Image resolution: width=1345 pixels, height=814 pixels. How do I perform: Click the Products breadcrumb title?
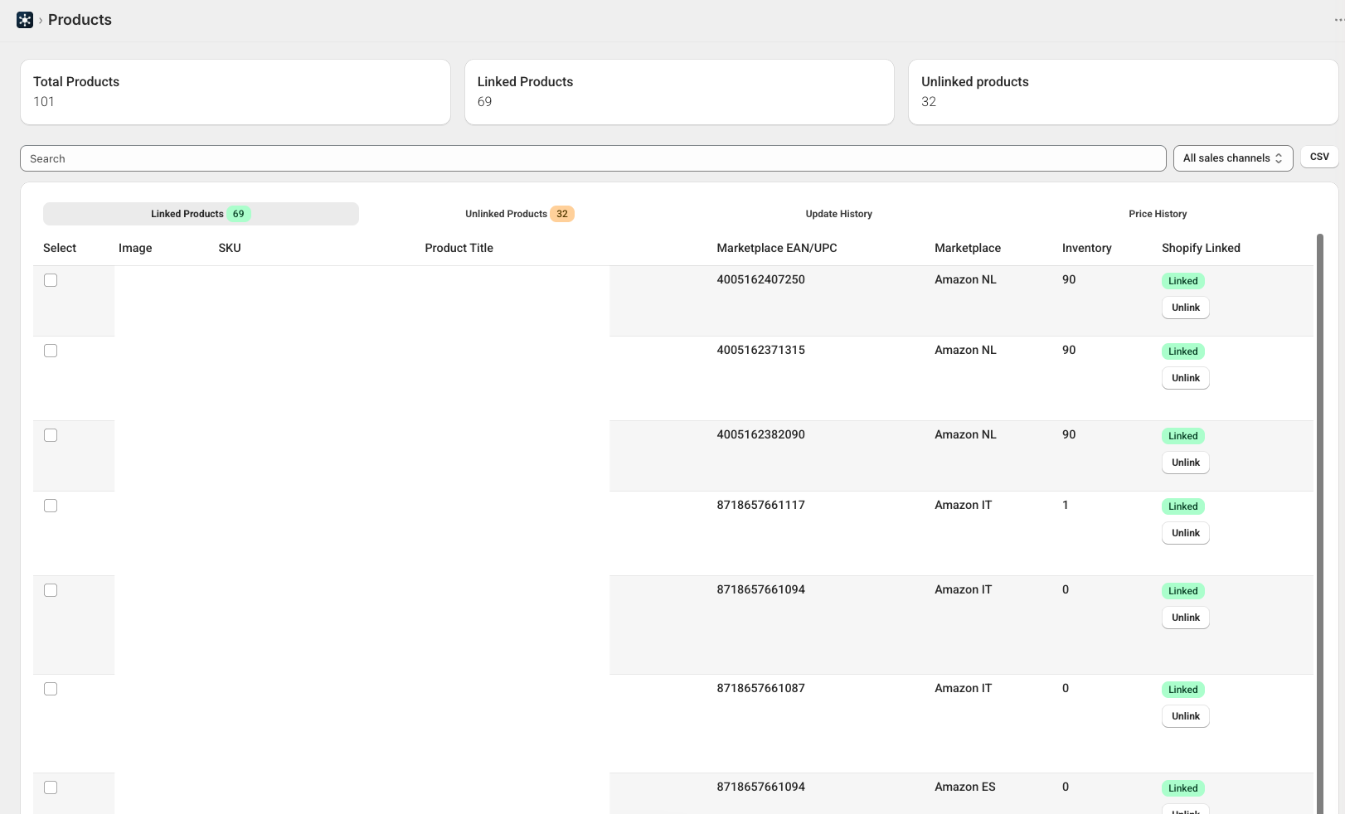click(80, 20)
